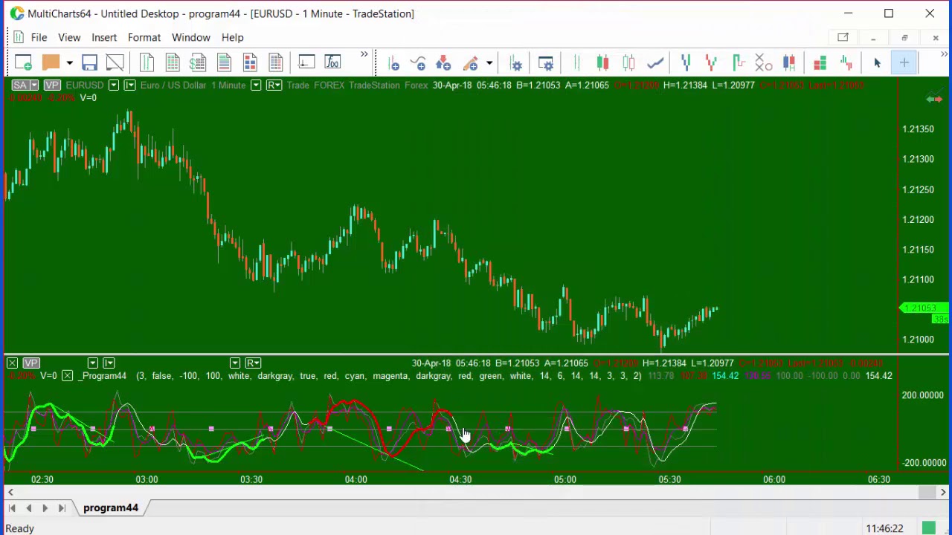Toggle the VP button on price chart

tap(51, 85)
